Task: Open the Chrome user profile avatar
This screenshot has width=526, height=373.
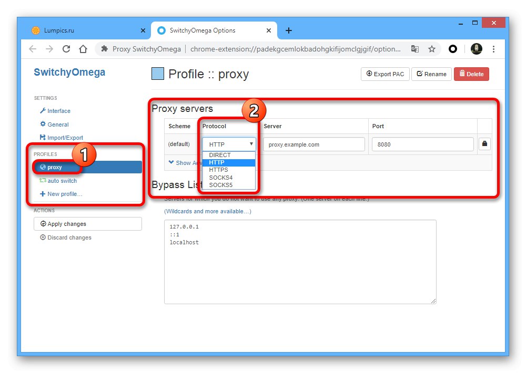Action: pos(477,49)
